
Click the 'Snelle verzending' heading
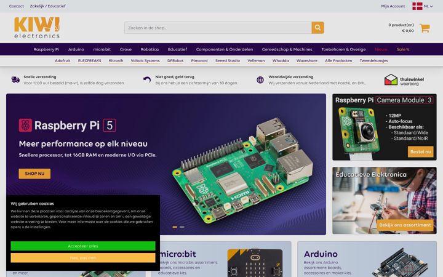(40, 77)
